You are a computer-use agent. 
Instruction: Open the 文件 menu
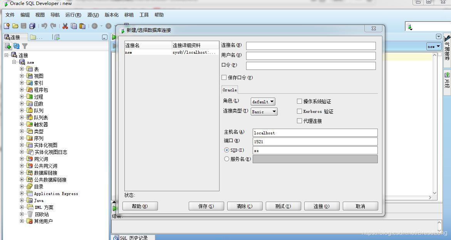click(10, 15)
